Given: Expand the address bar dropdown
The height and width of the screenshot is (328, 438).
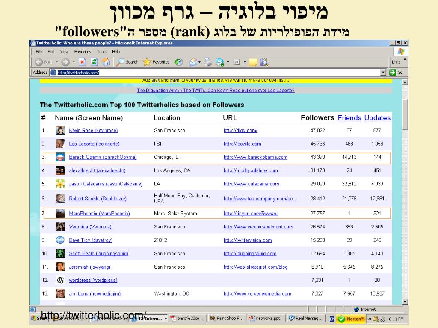Looking at the screenshot, I should coord(383,73).
